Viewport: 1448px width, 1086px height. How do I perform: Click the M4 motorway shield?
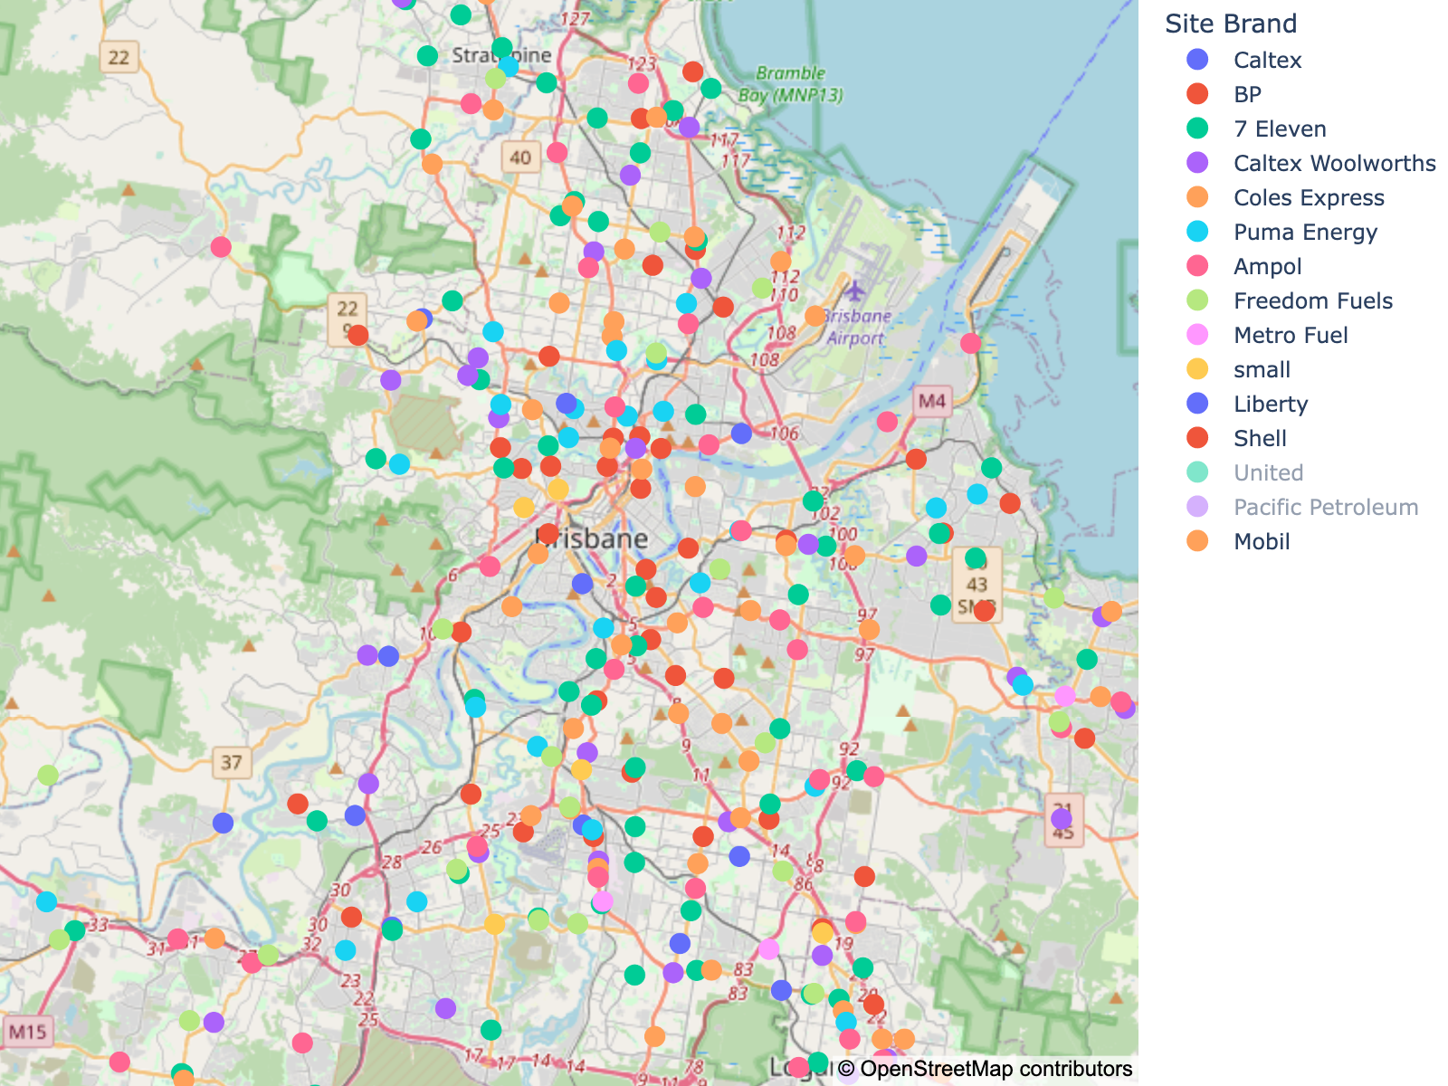pyautogui.click(x=932, y=401)
